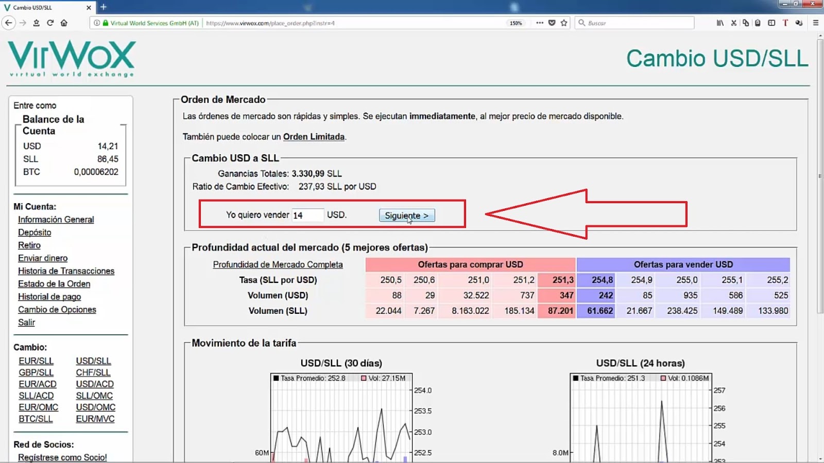Click the USD/SLL 24 horas chart
The height and width of the screenshot is (463, 824).
(x=641, y=418)
